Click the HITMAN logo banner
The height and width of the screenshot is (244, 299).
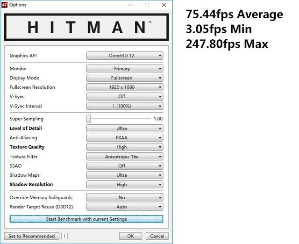tap(86, 27)
